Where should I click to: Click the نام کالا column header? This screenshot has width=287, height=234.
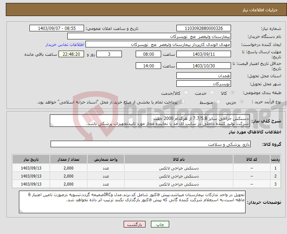179,159
